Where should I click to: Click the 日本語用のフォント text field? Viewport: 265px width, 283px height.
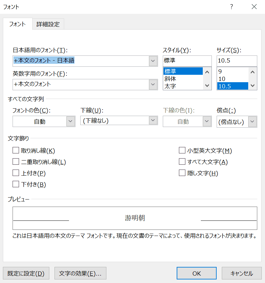click(81, 61)
